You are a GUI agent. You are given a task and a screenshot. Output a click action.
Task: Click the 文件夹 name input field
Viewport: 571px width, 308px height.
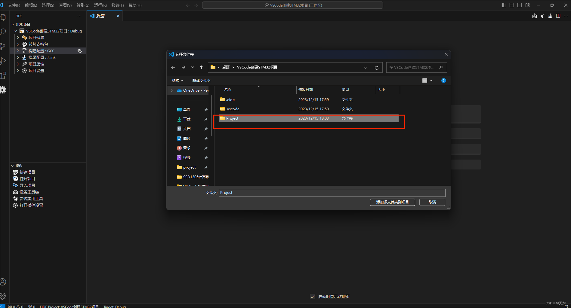pyautogui.click(x=332, y=193)
